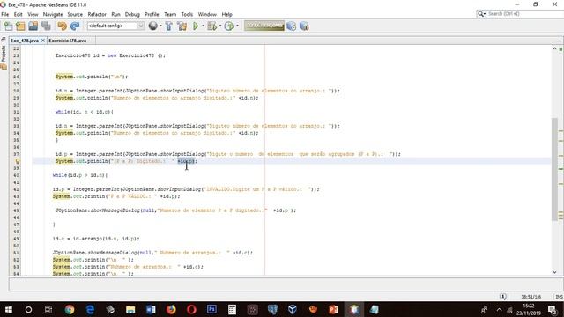
Task: Click in the Search (Ctrl+I) field
Action: [x=525, y=14]
